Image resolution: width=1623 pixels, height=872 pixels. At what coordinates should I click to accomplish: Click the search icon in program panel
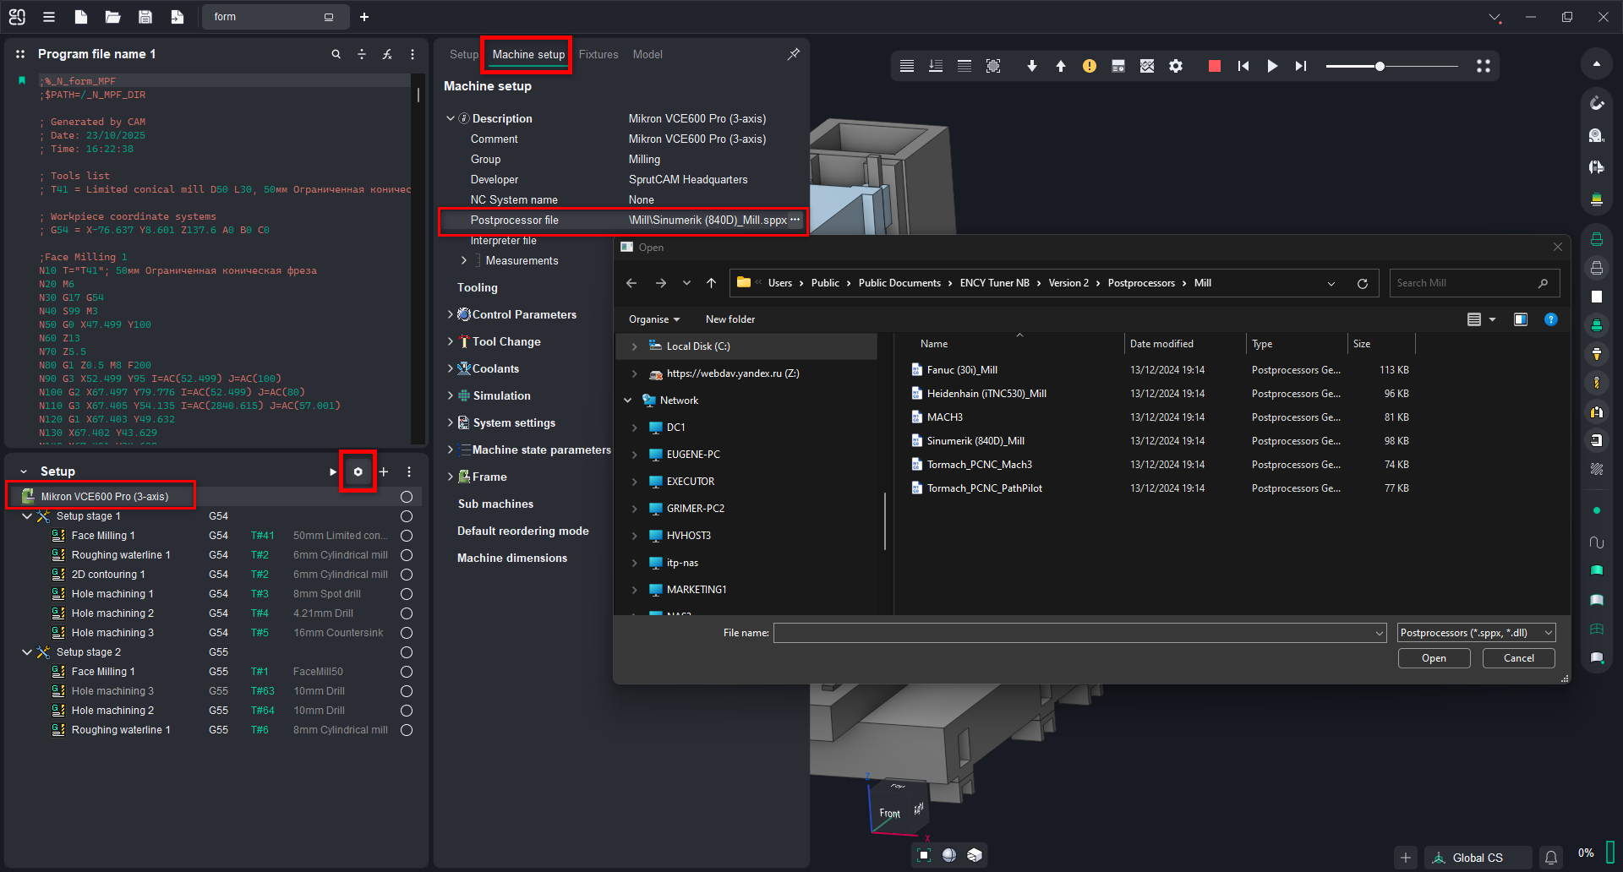[336, 54]
